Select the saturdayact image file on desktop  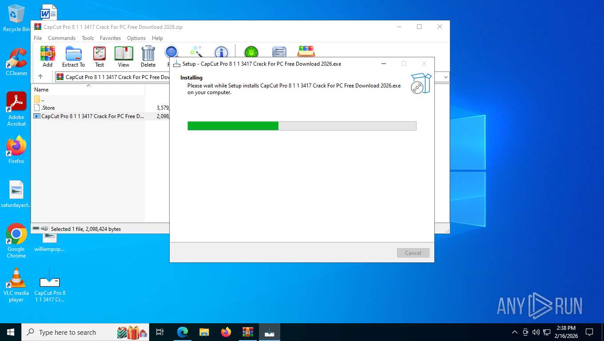click(x=16, y=194)
